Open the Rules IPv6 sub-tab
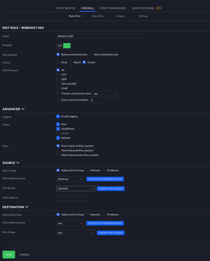Screen dimensions: 210x261 pos(97,16)
